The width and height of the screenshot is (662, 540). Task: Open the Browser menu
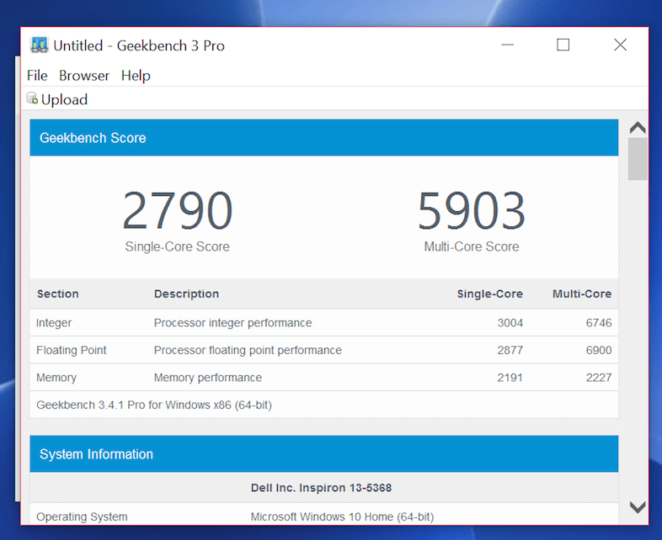(84, 76)
